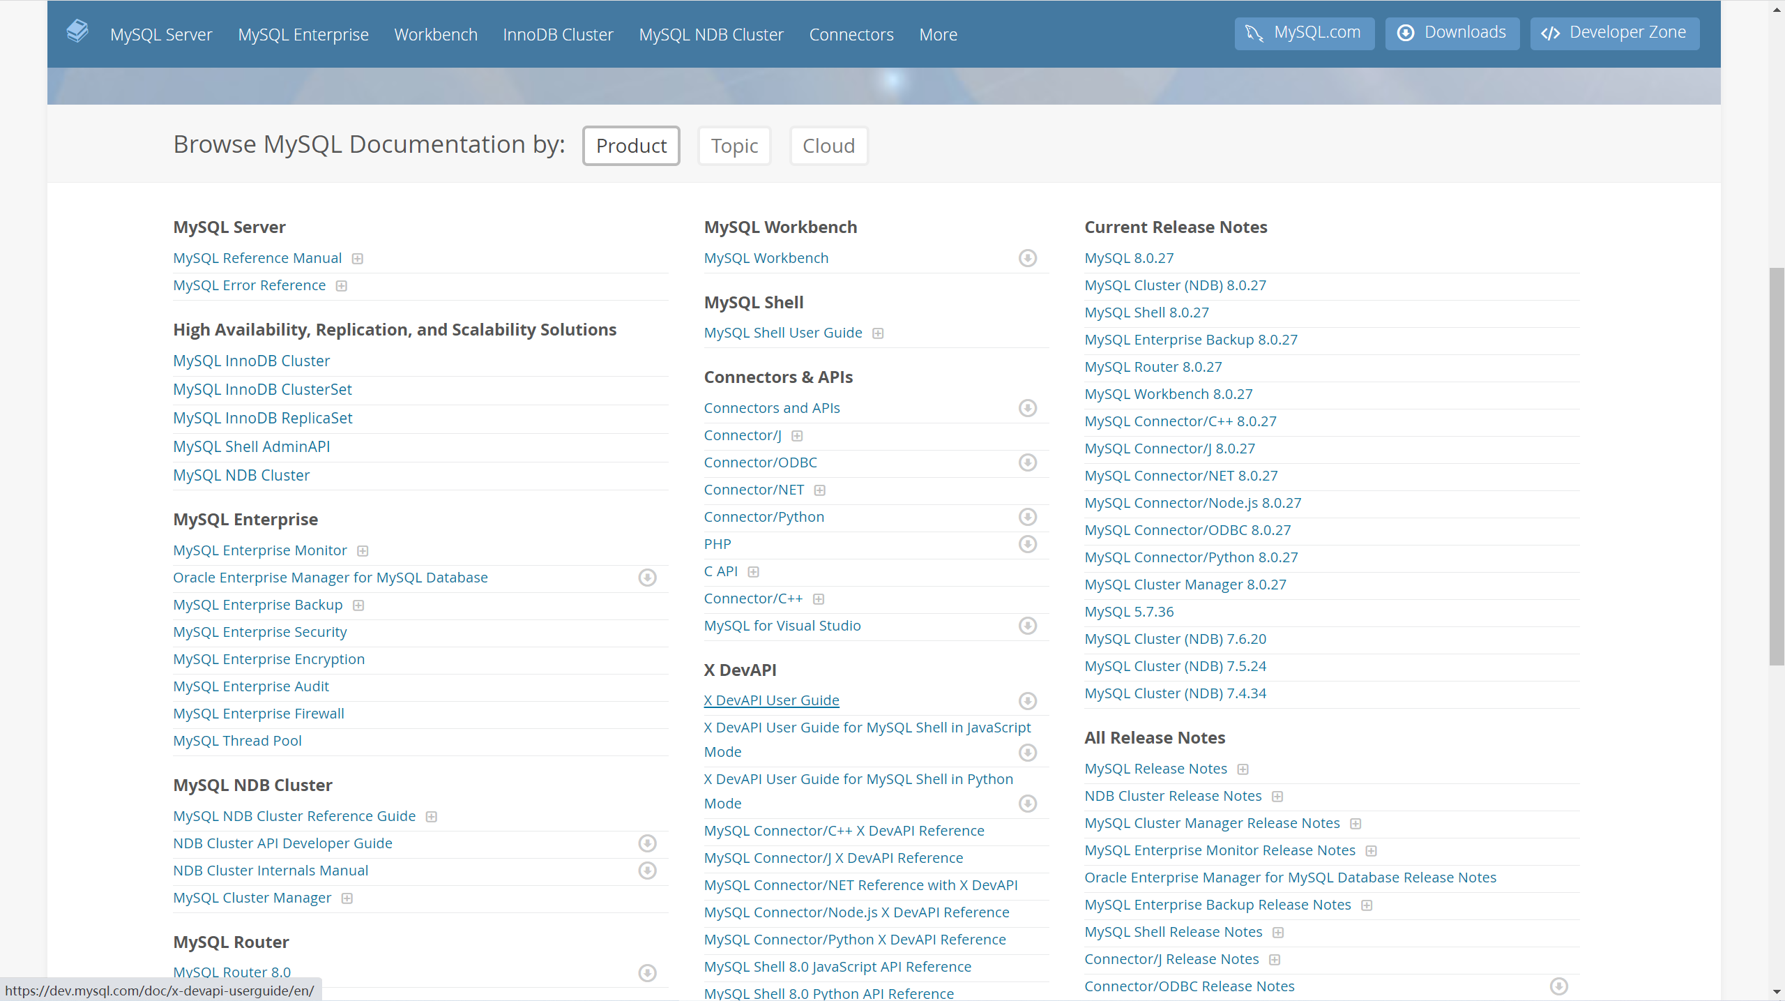Download the X DevAPI Python Mode guide
Image resolution: width=1785 pixels, height=1001 pixels.
[x=1028, y=804]
